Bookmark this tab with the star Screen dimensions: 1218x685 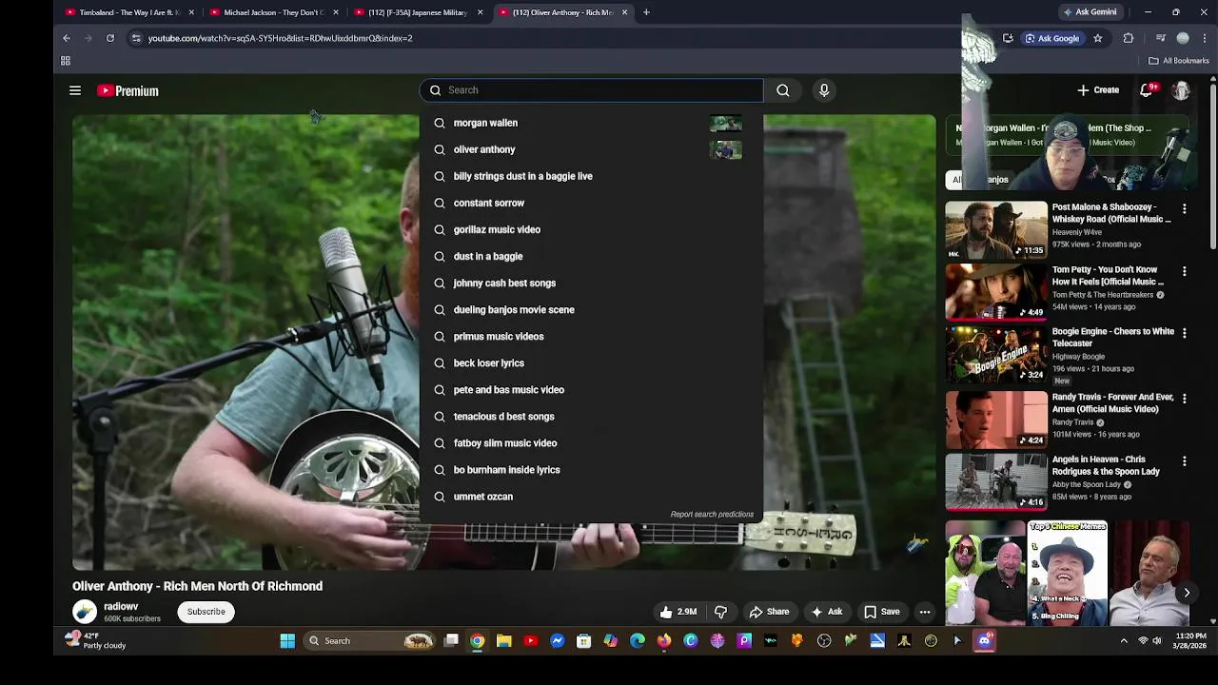1098,38
